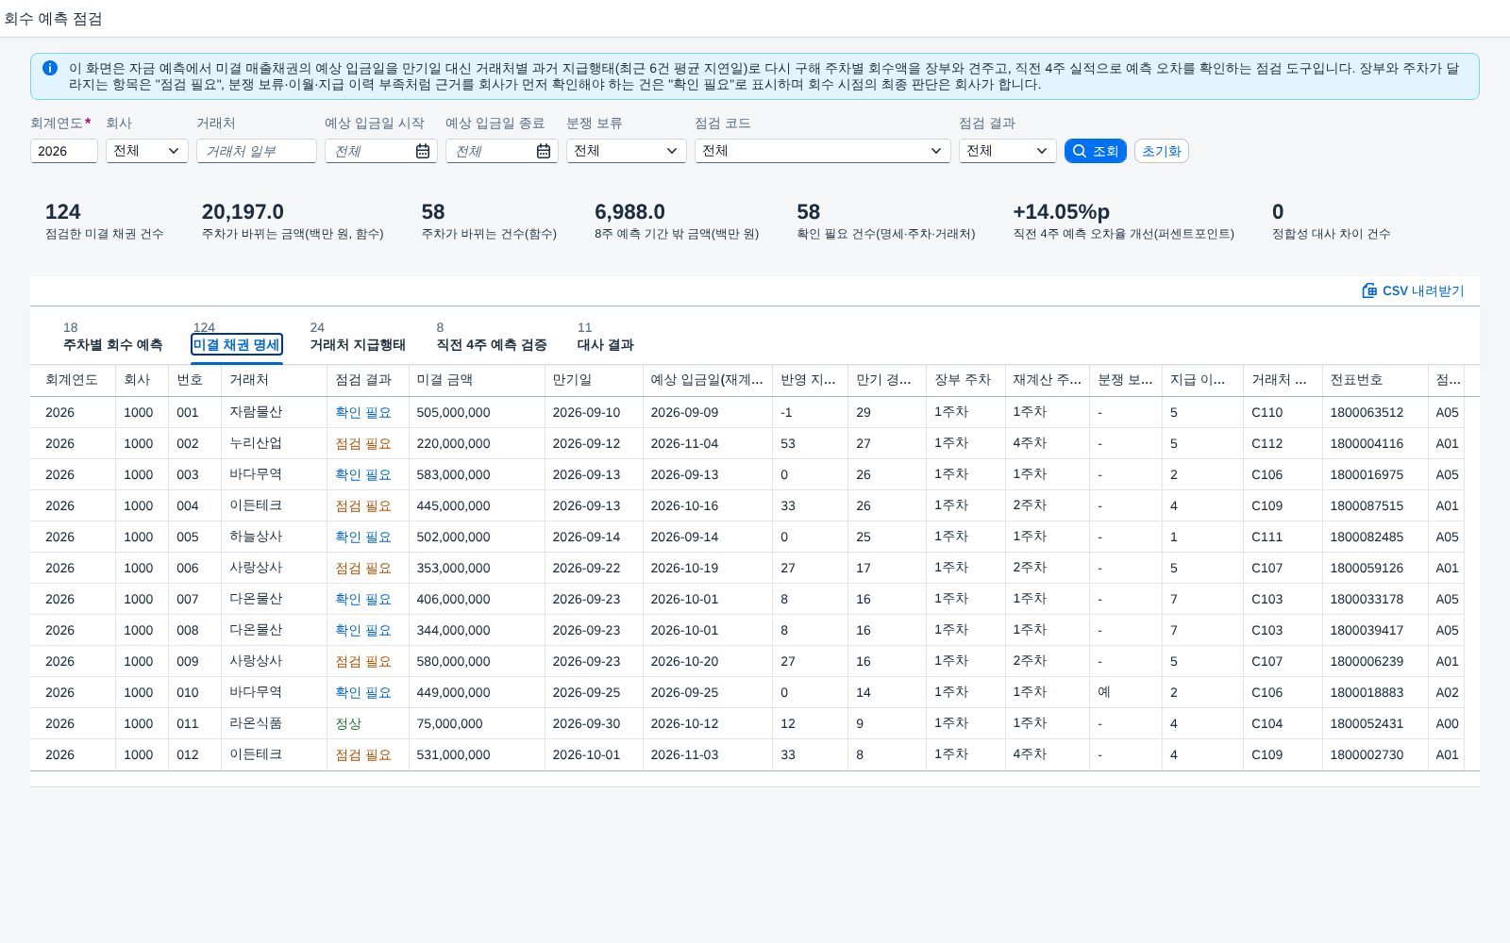This screenshot has height=943, width=1510.
Task: Focus the 거래처 일부 search field
Action: (257, 151)
